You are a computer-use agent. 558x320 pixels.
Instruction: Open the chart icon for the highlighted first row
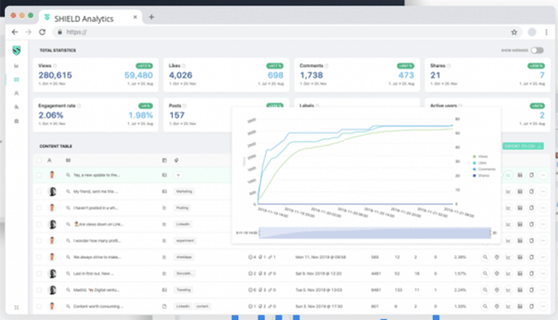508,174
